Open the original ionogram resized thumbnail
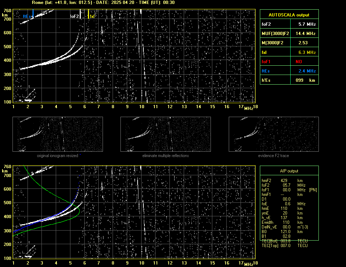This screenshot has height=267, width=346. (58, 134)
